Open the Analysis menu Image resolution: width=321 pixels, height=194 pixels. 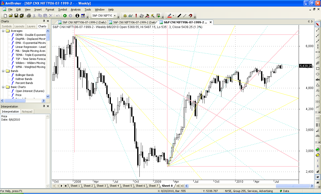point(76,10)
